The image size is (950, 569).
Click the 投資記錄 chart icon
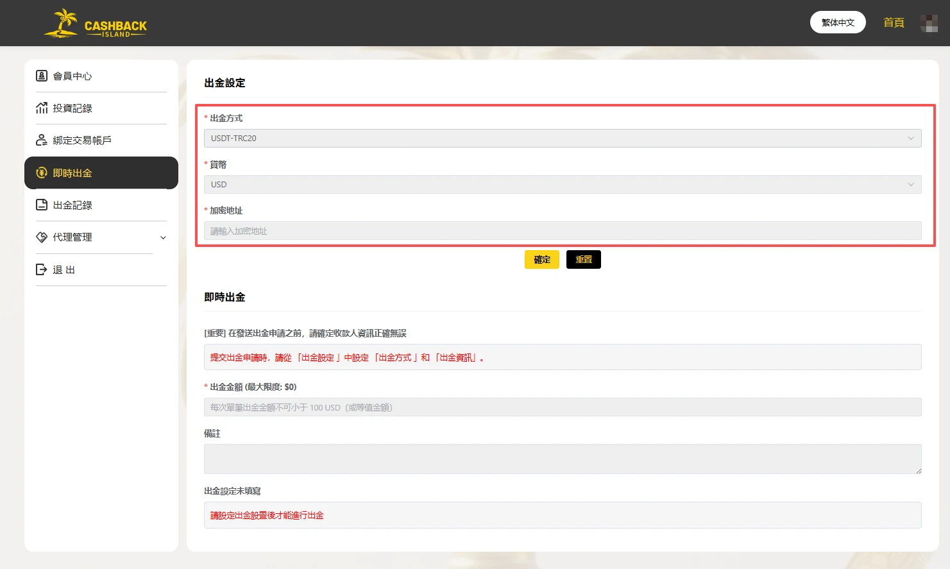coord(42,108)
